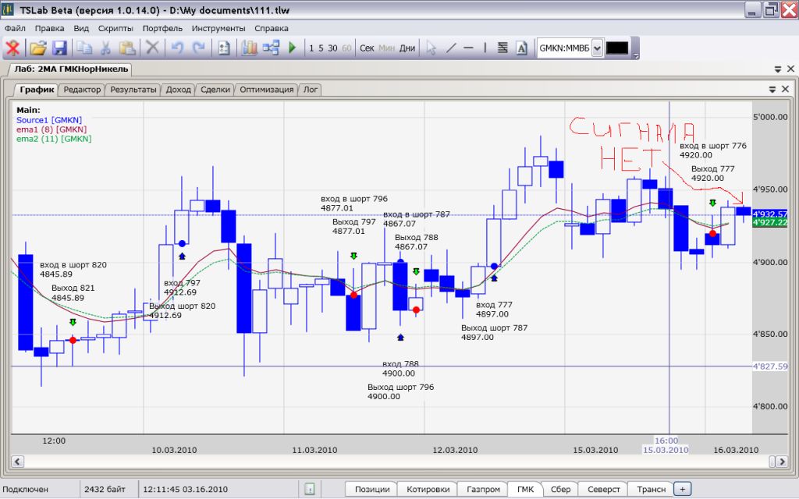Open the Вид menu
Screen dimensions: 799x499
(81, 29)
